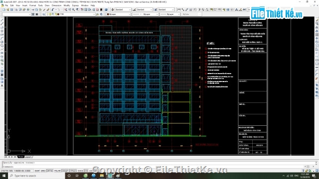Image resolution: width=319 pixels, height=179 pixels.
Task: Switch to the Layout1 tab
Action: (x=28, y=157)
